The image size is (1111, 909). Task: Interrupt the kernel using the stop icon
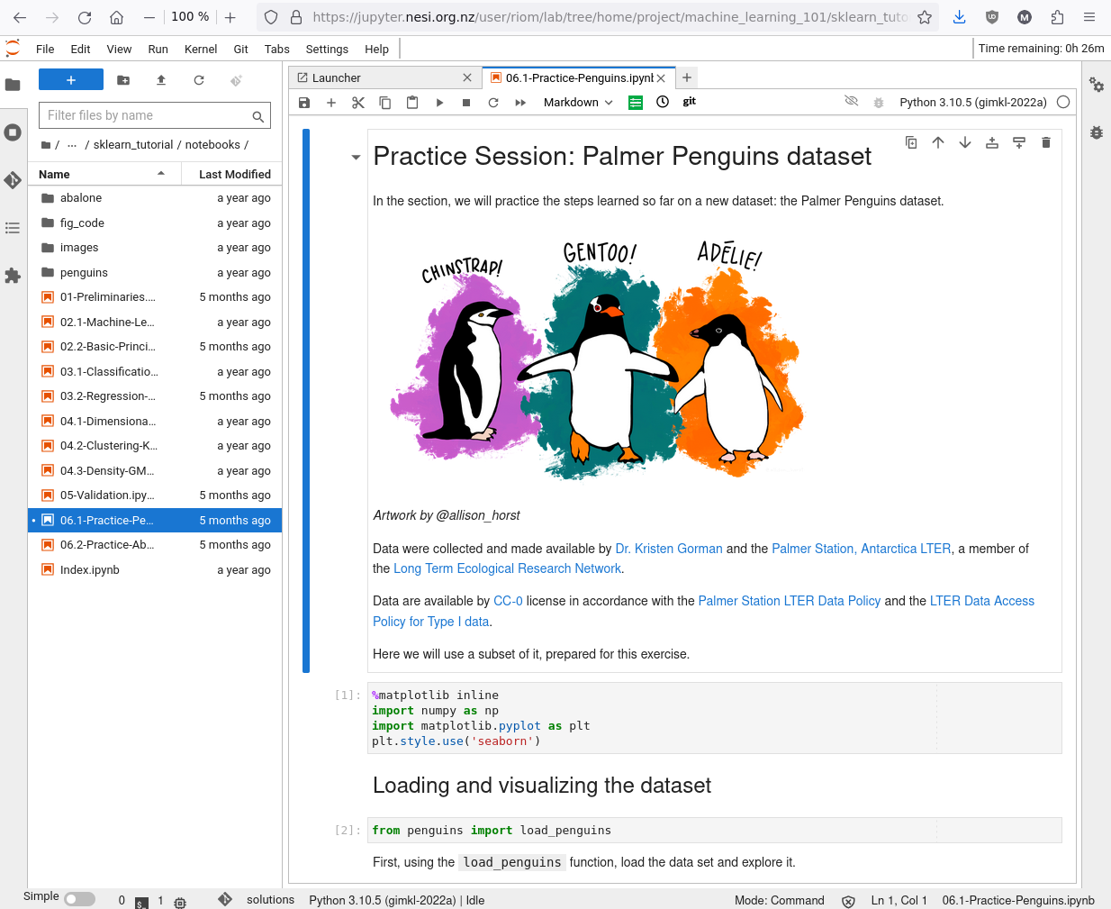tap(465, 102)
